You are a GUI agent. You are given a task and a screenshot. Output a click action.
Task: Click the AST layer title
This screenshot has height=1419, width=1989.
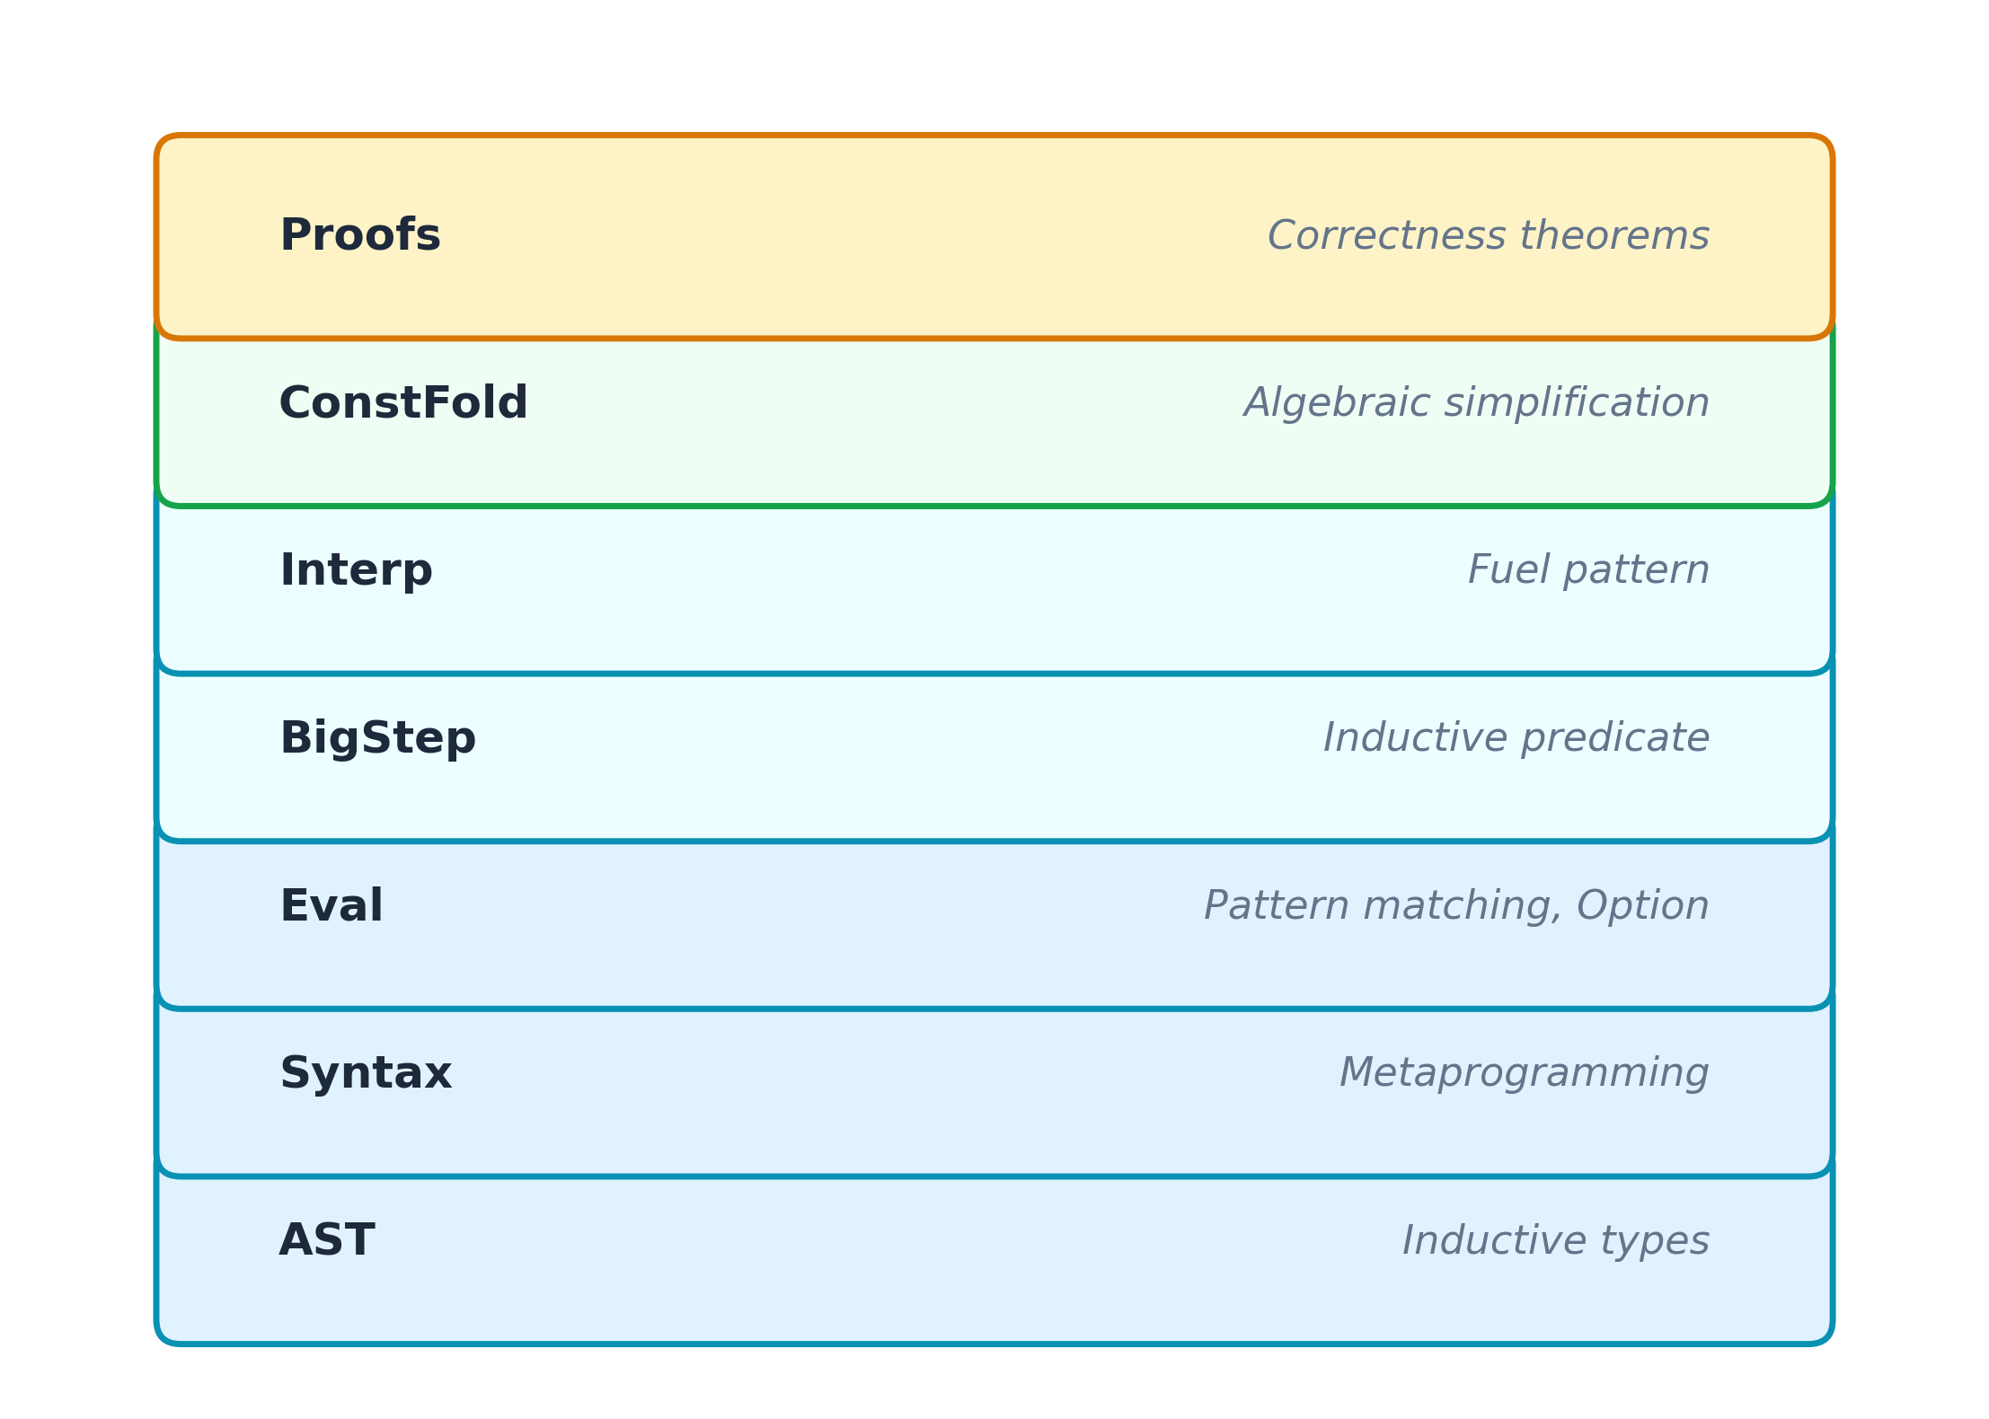tap(326, 1241)
